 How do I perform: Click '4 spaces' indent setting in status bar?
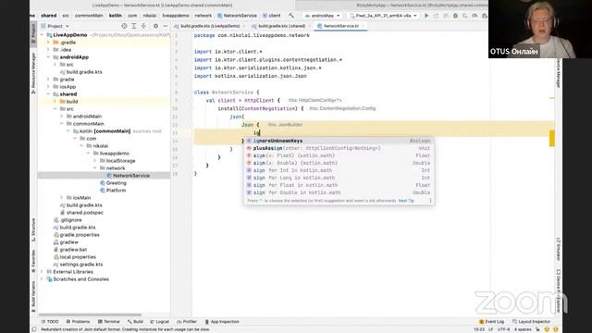(523, 329)
